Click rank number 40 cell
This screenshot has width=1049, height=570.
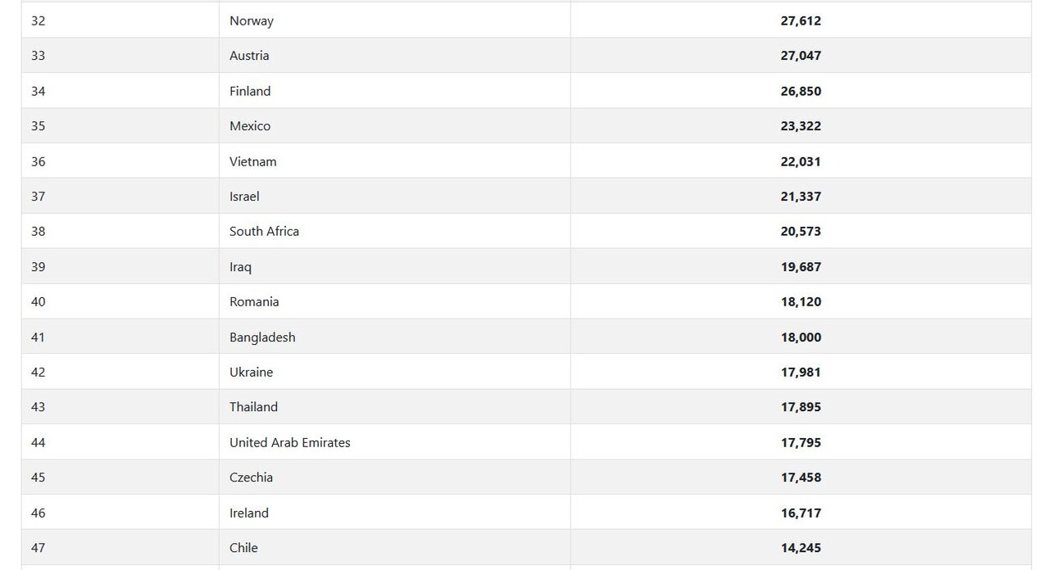coord(39,302)
